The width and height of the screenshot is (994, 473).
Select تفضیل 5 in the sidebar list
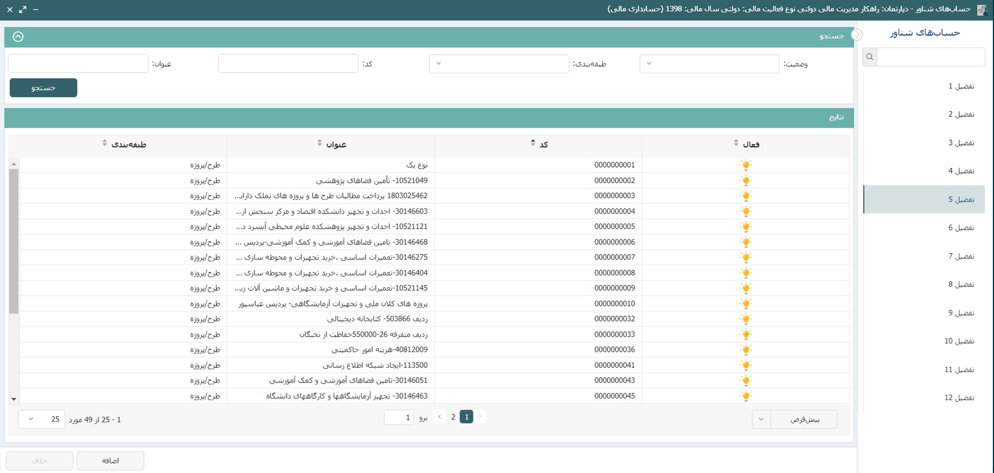961,199
